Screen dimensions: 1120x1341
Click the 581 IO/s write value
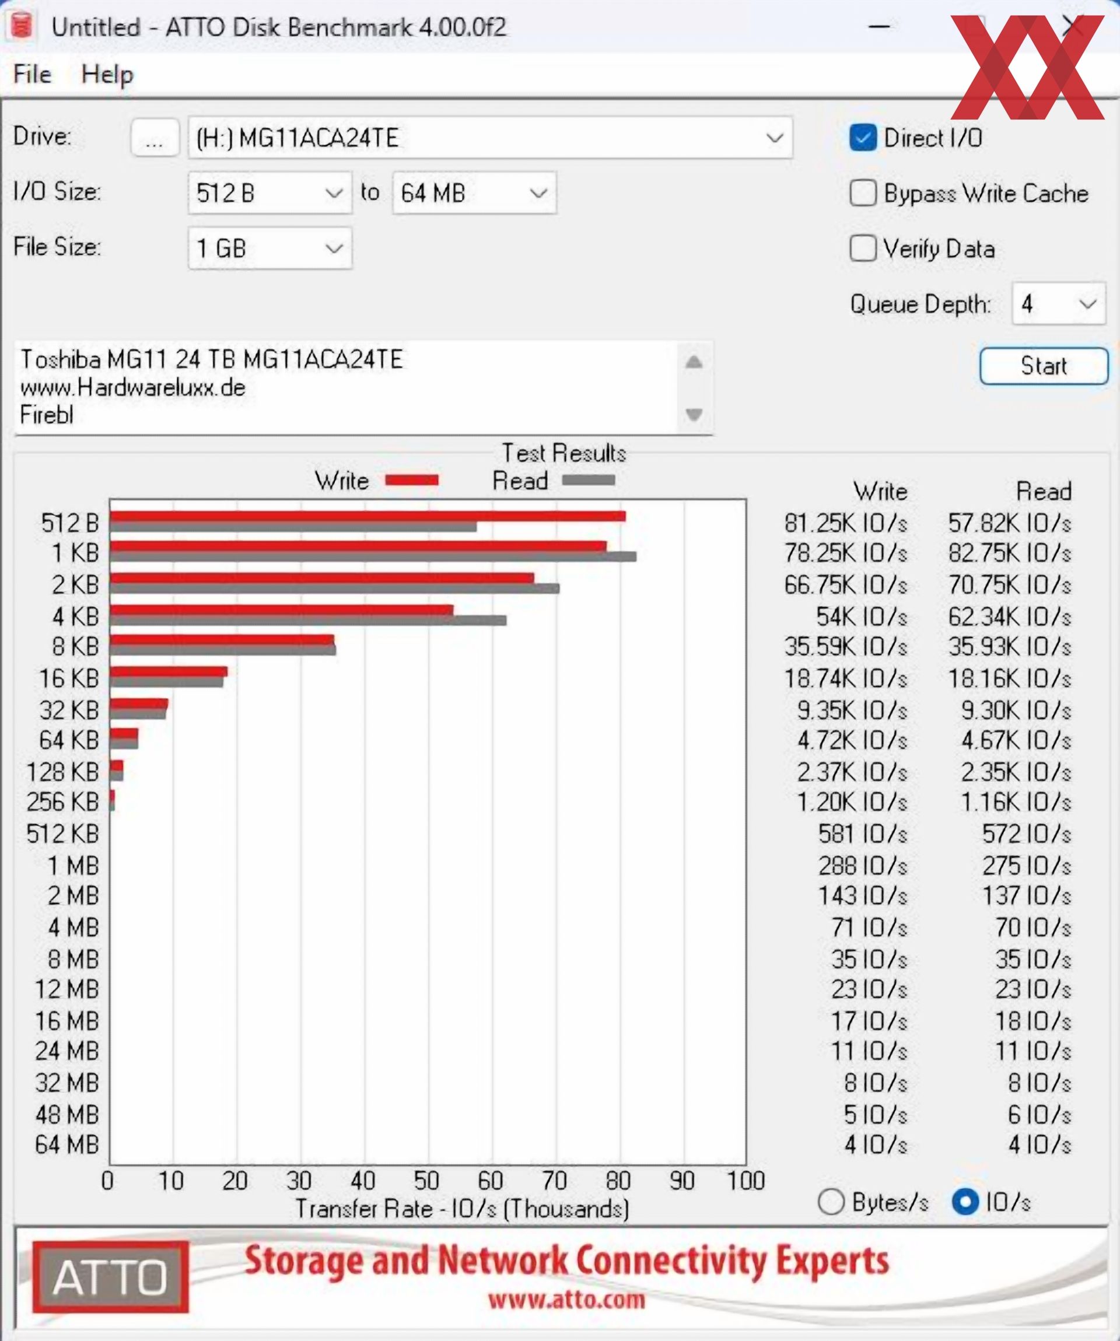tap(863, 834)
